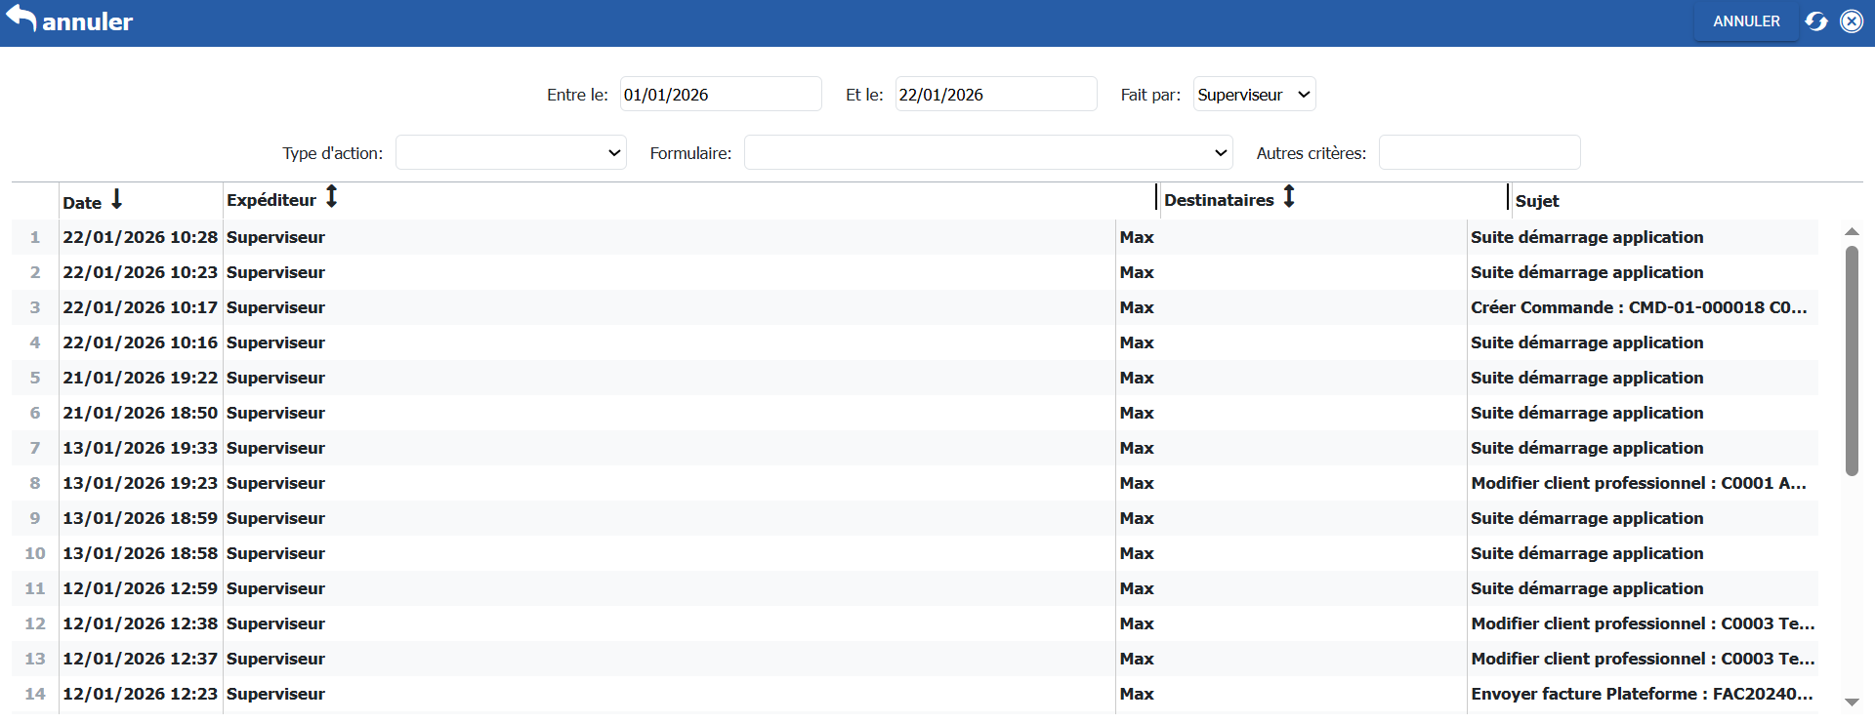Click the vertical scrollbar thumb
This screenshot has width=1875, height=723.
pyautogui.click(x=1851, y=361)
